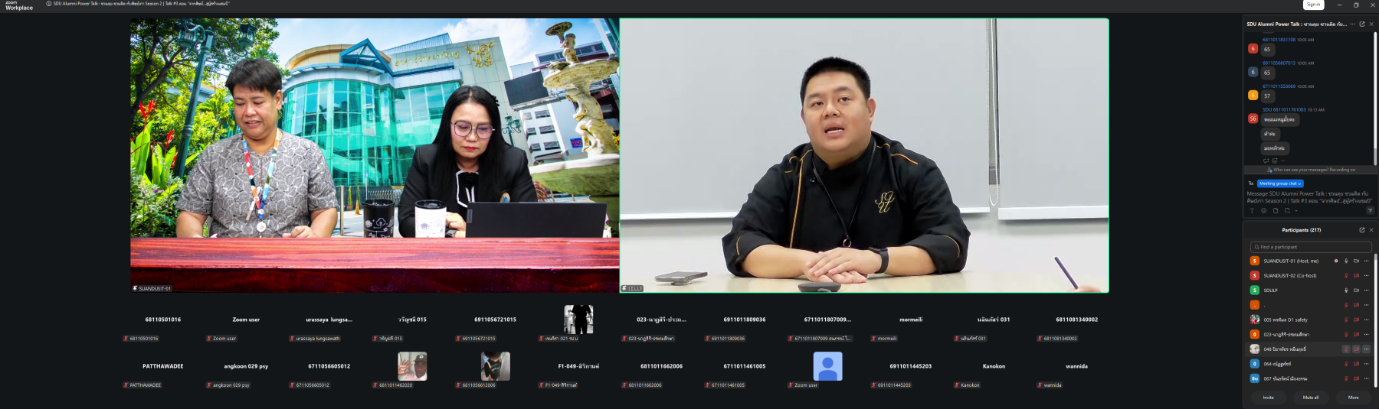Open more options for SUANDUSIT-01

pyautogui.click(x=1366, y=261)
